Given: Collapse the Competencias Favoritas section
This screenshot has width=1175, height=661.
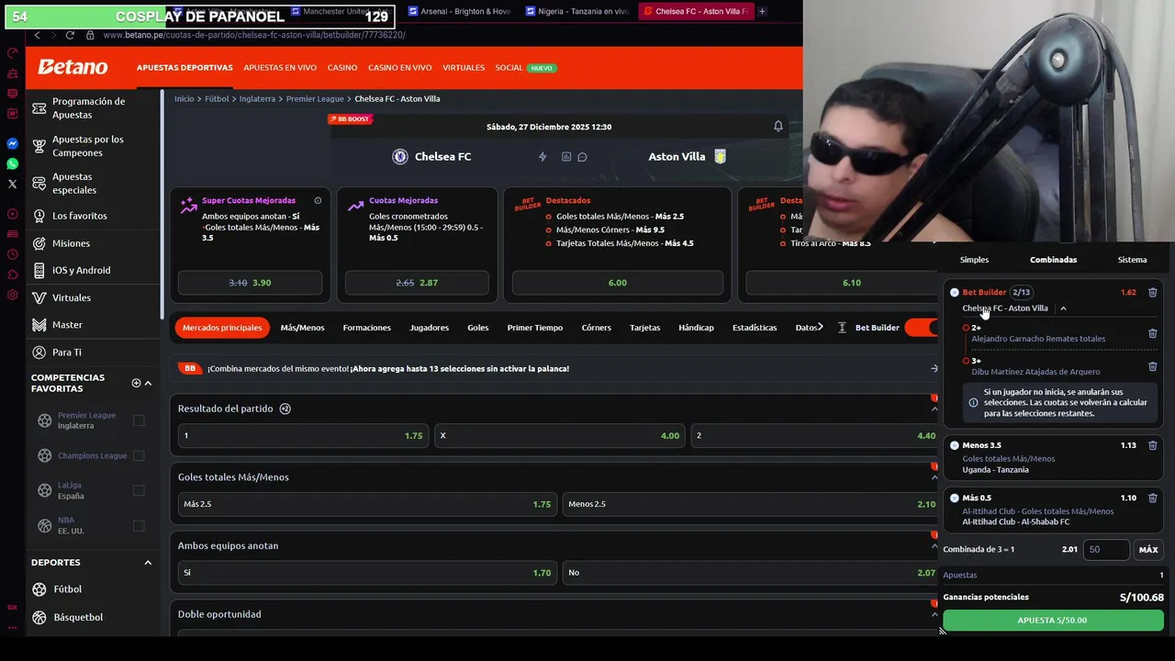Looking at the screenshot, I should pos(148,383).
